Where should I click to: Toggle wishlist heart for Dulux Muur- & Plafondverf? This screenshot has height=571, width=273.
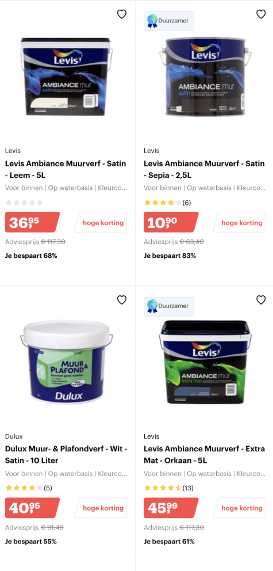pos(121,300)
